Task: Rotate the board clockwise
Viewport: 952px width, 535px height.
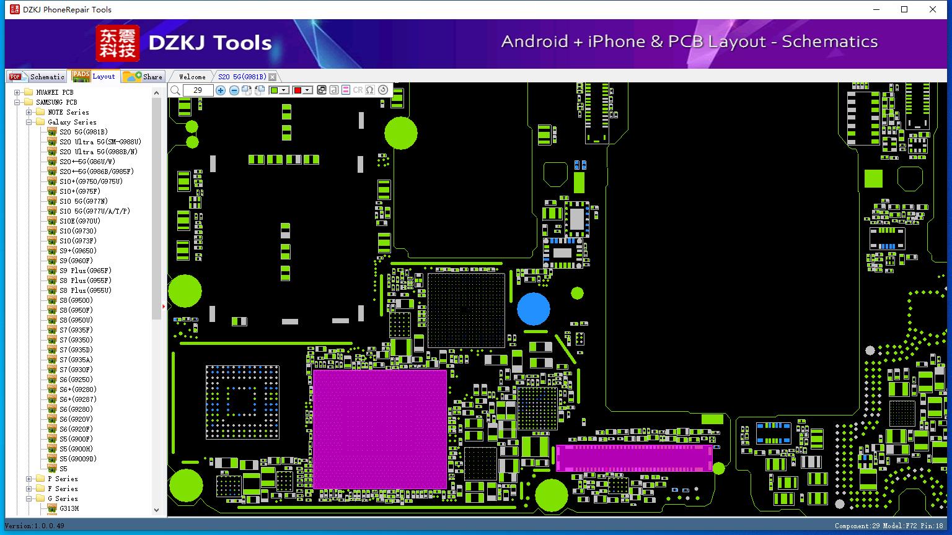Action: tap(247, 90)
